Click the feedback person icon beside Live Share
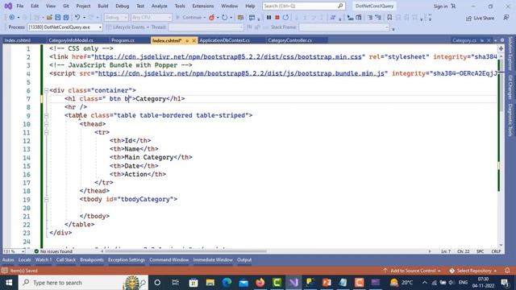This screenshot has width=516, height=290. click(506, 18)
